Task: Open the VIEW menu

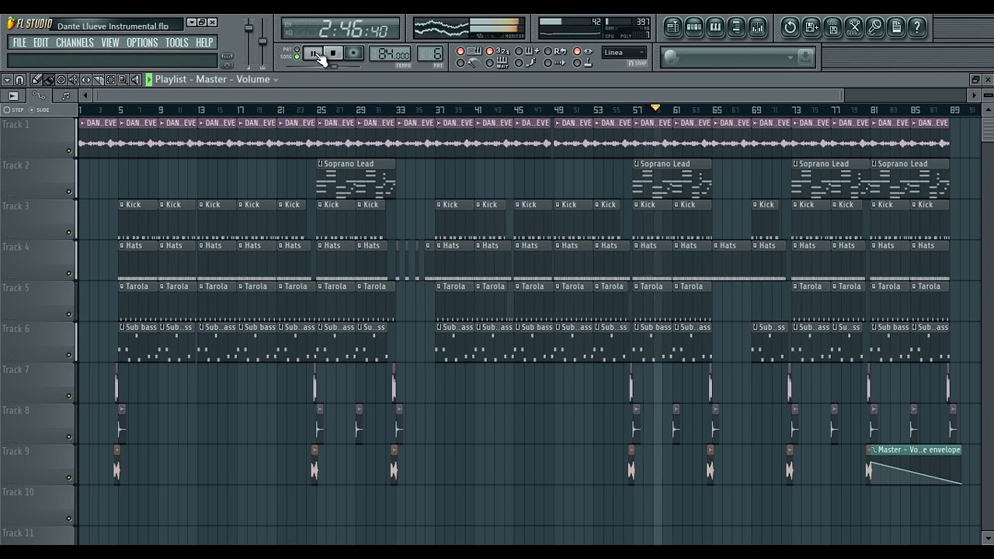Action: (110, 43)
